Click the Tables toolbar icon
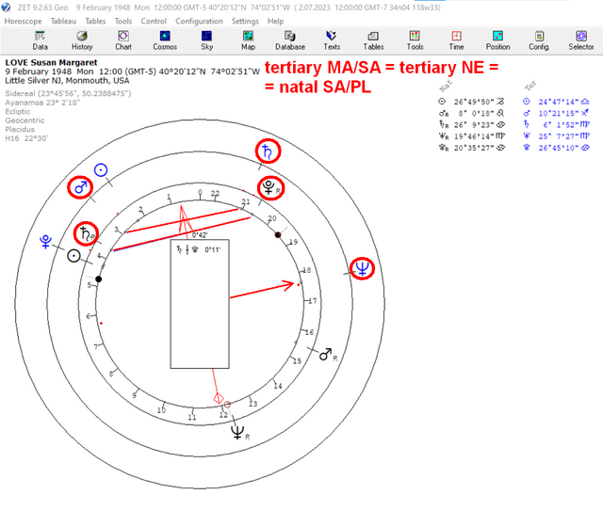This screenshot has width=603, height=511. click(x=373, y=40)
